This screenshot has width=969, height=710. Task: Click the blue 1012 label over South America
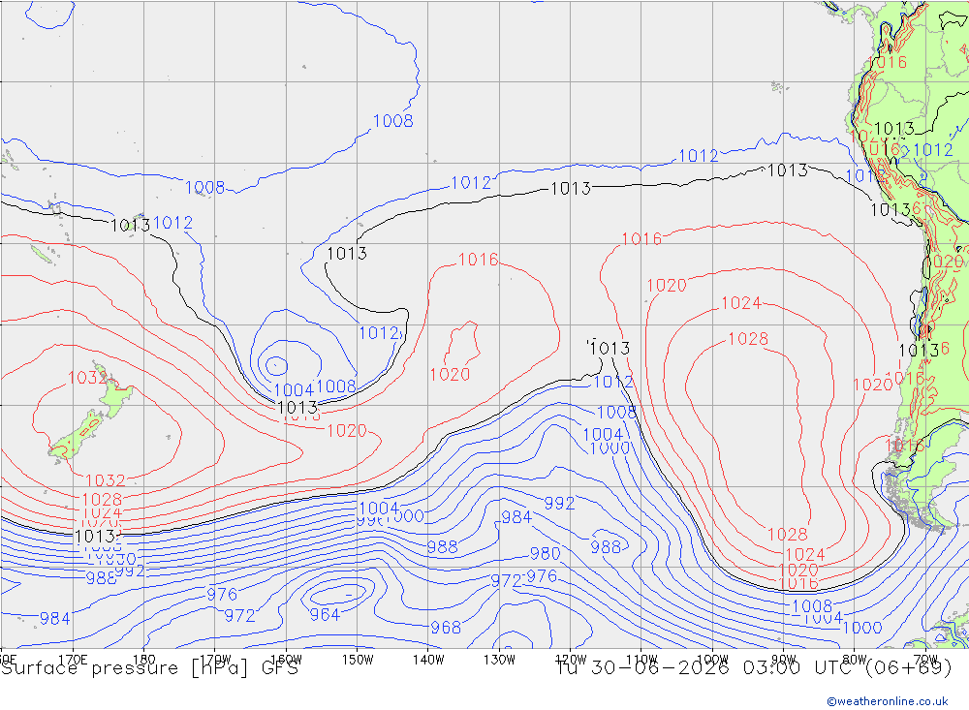pyautogui.click(x=932, y=149)
